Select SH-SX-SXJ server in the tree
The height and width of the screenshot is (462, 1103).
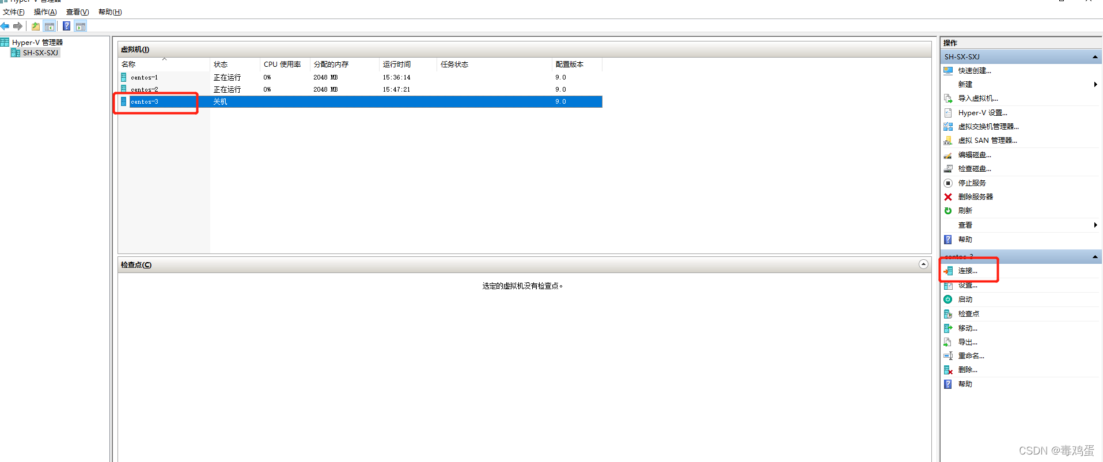tap(40, 52)
